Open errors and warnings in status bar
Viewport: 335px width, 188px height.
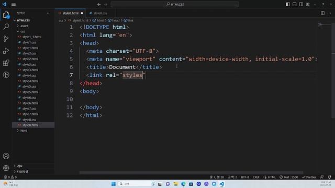click(x=10, y=177)
